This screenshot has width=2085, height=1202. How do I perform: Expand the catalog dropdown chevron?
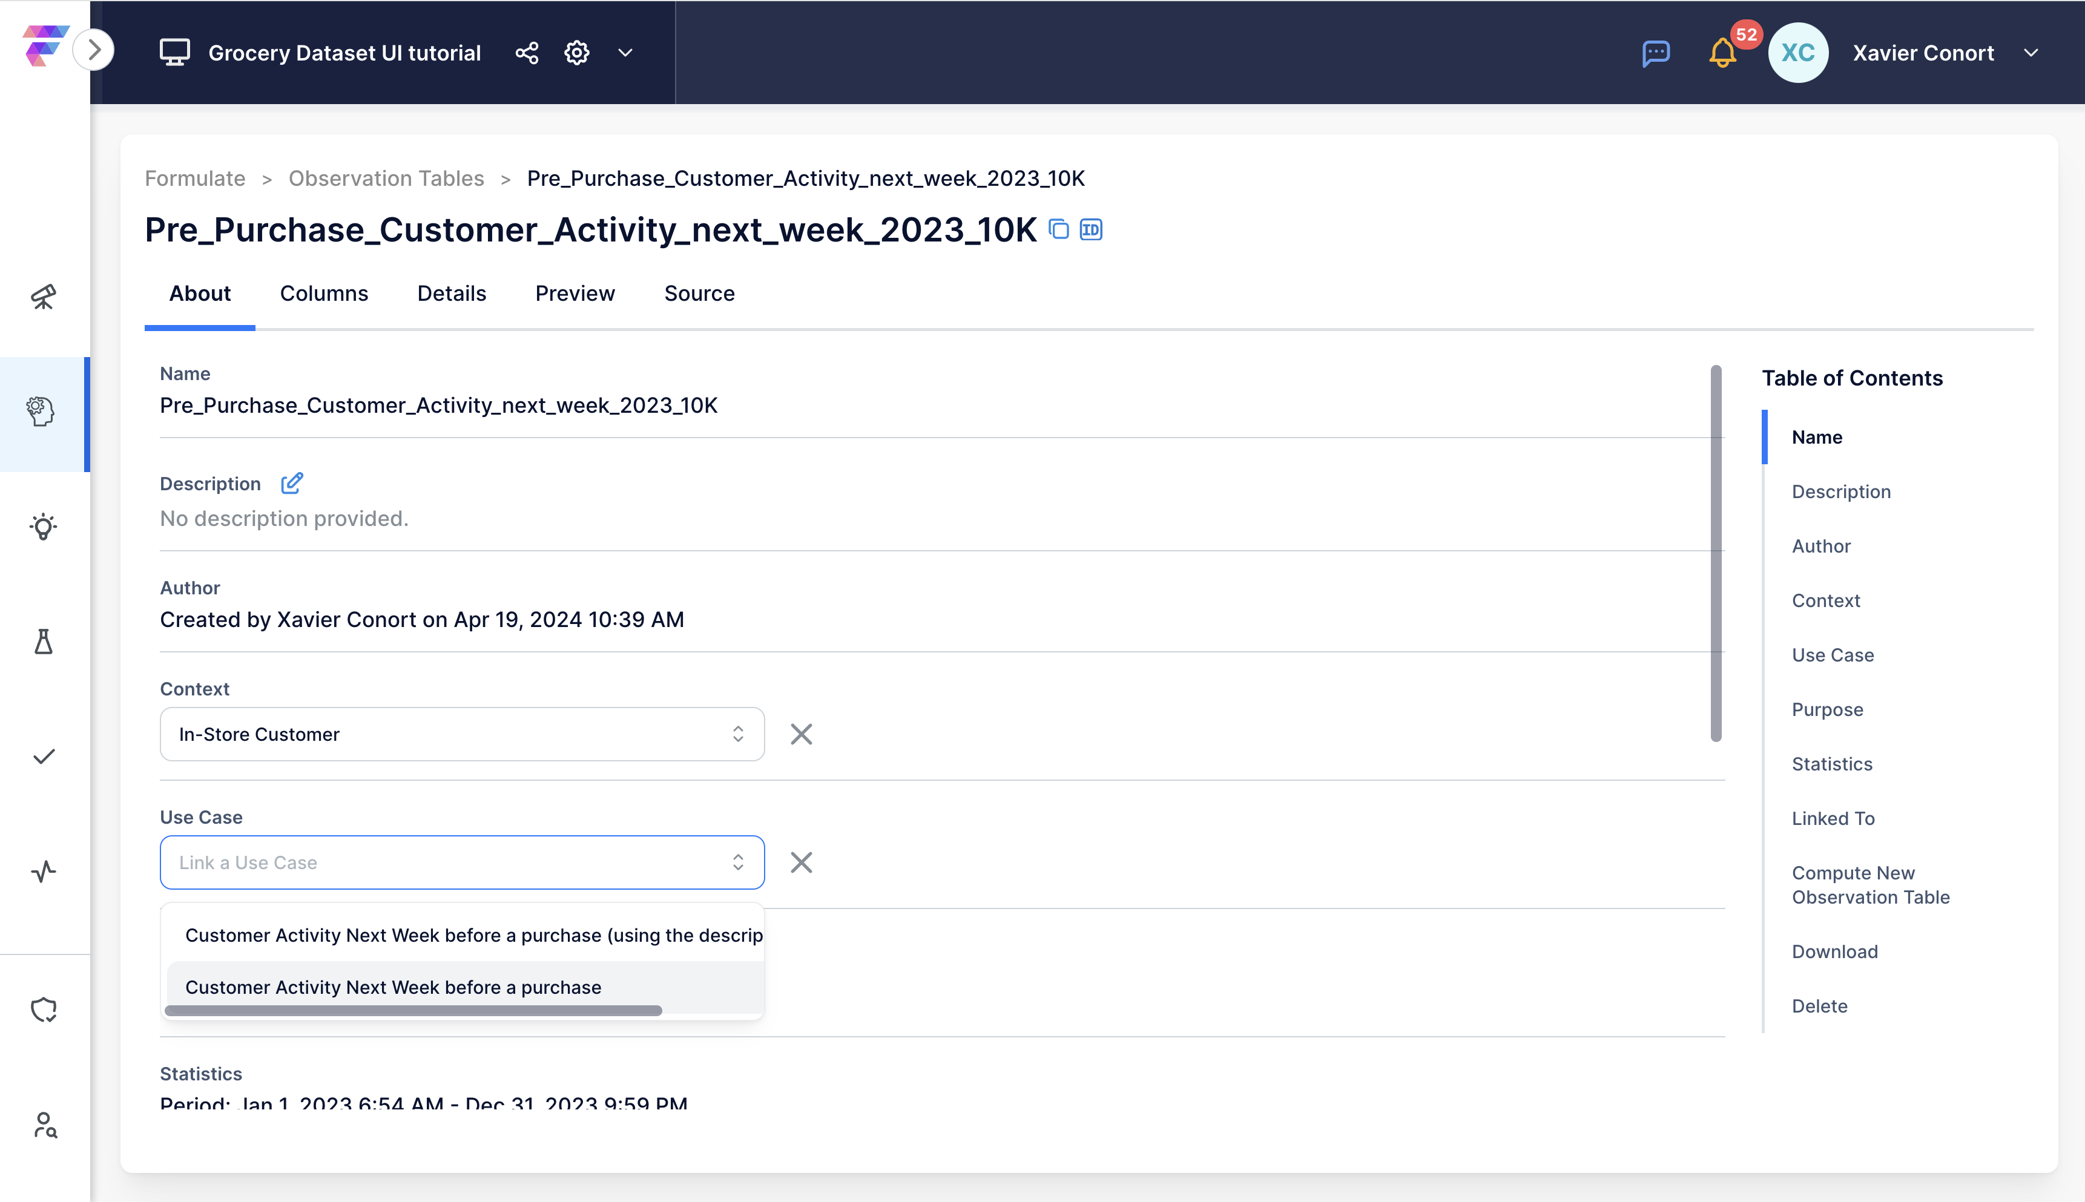coord(625,53)
